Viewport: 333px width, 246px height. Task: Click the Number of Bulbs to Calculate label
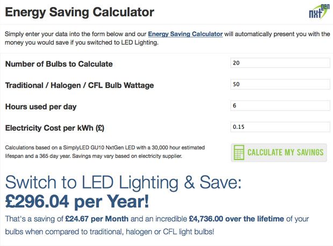coord(59,64)
